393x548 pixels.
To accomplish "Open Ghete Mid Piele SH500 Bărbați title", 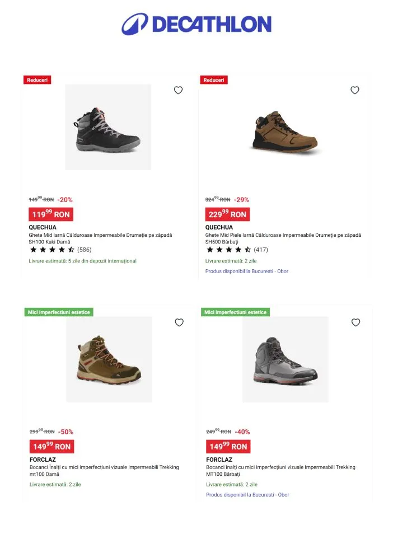I will pos(283,238).
